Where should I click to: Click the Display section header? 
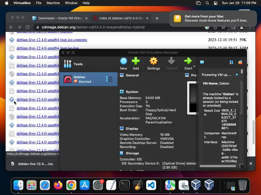point(132,128)
